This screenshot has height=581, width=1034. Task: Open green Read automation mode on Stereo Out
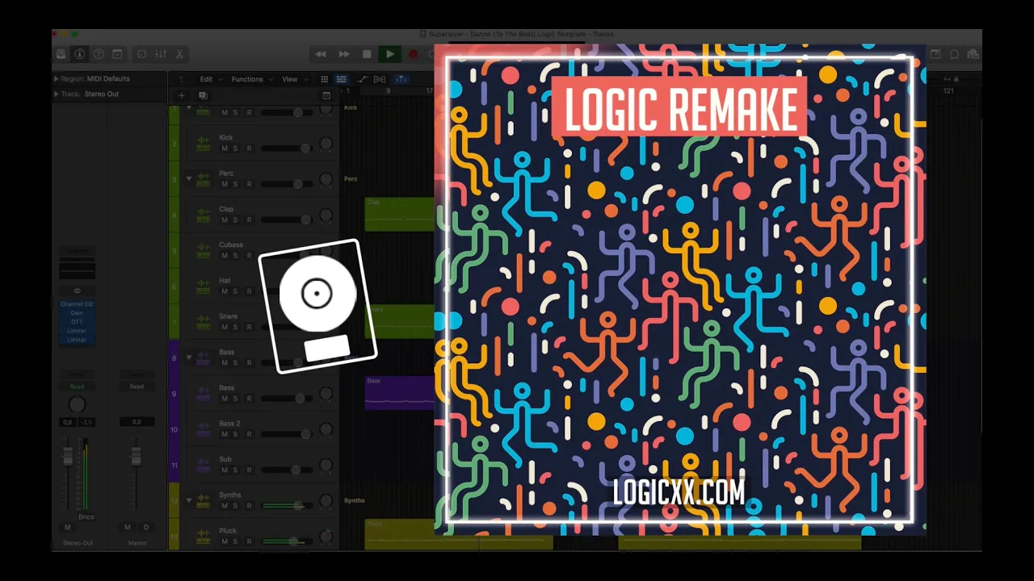coord(77,387)
